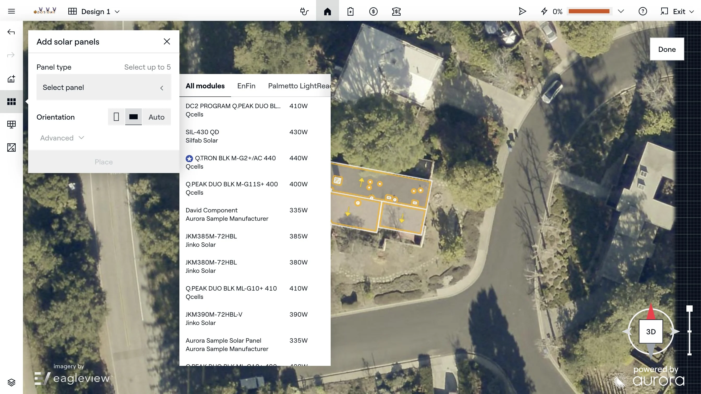The height and width of the screenshot is (394, 701).
Task: Open the dollar pricing icon in toolbar
Action: pos(373,11)
